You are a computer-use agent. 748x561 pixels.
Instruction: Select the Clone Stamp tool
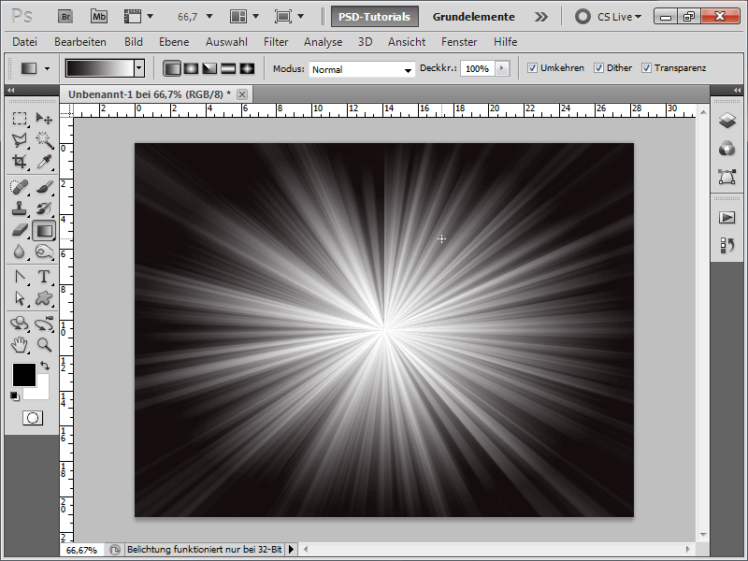tap(20, 209)
